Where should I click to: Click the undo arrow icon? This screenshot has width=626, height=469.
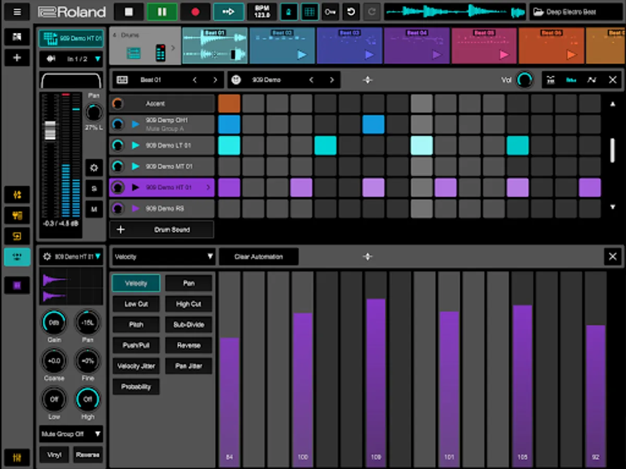351,12
